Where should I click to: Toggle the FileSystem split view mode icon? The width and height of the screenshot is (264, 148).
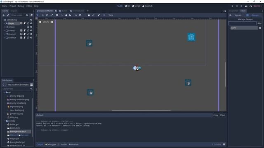31,85
